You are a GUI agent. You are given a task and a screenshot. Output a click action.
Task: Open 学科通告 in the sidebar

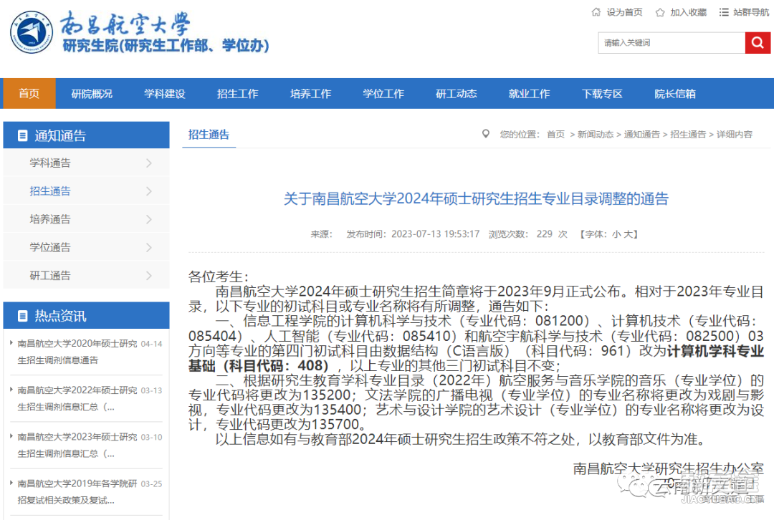pyautogui.click(x=50, y=163)
